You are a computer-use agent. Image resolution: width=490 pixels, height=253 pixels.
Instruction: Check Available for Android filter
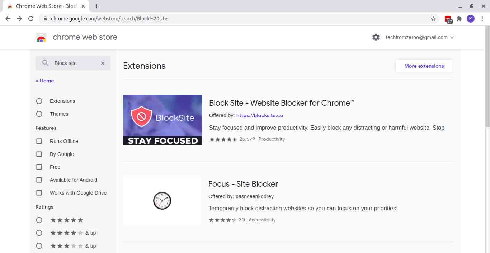(39, 180)
